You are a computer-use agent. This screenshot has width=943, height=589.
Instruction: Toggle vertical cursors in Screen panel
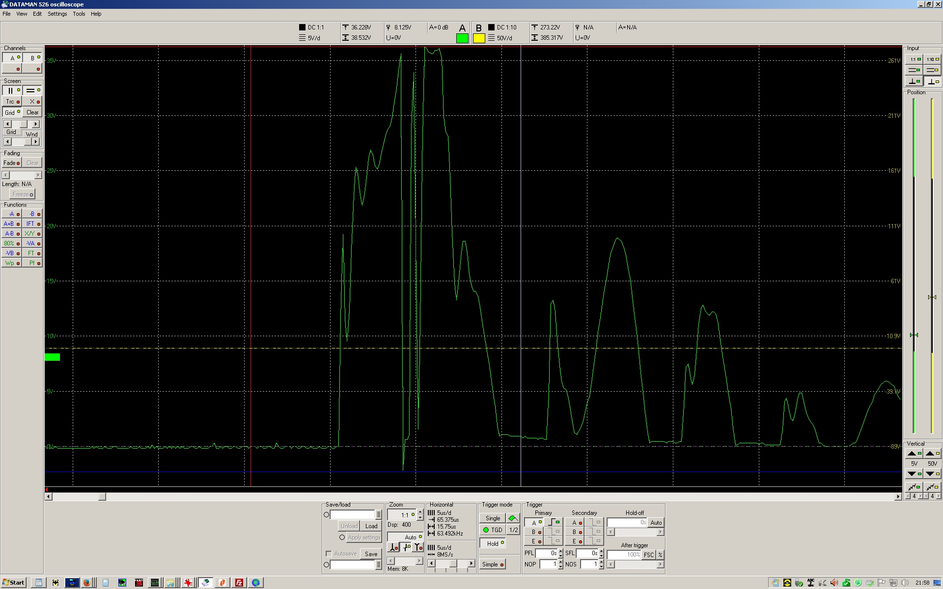click(12, 91)
